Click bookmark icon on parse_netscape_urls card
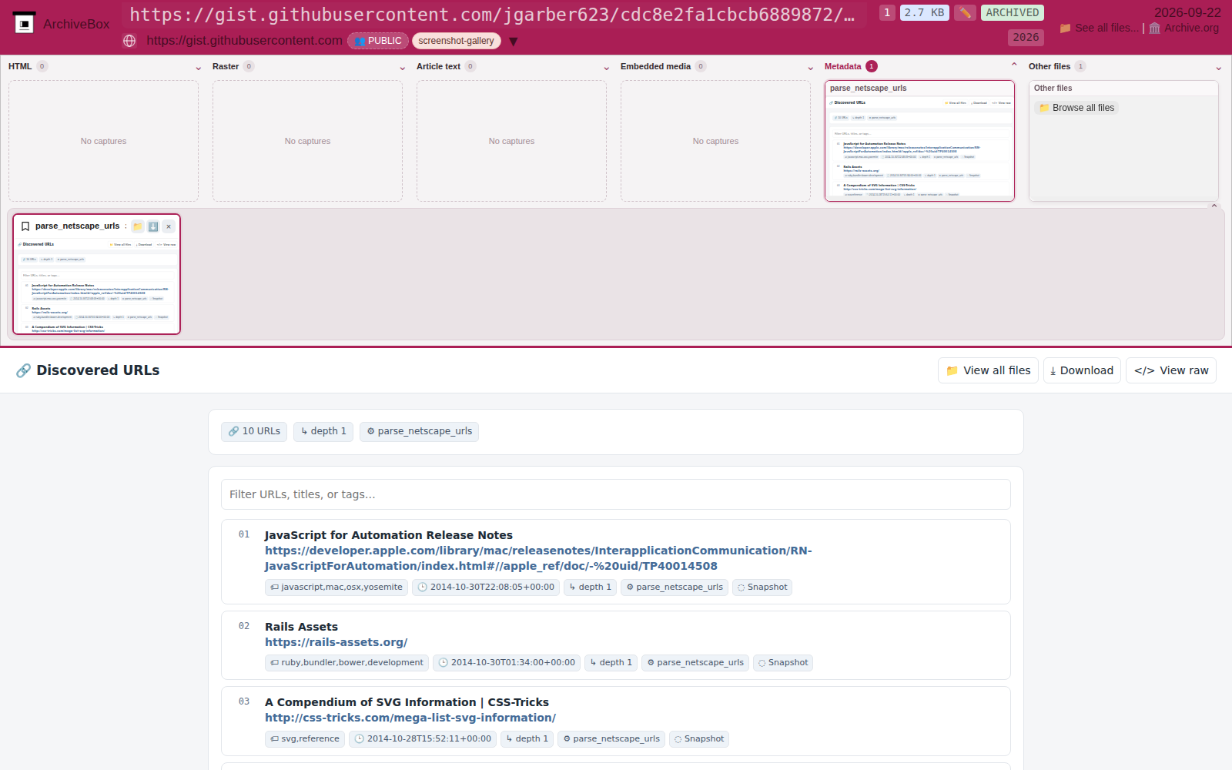This screenshot has width=1232, height=770. (x=25, y=226)
